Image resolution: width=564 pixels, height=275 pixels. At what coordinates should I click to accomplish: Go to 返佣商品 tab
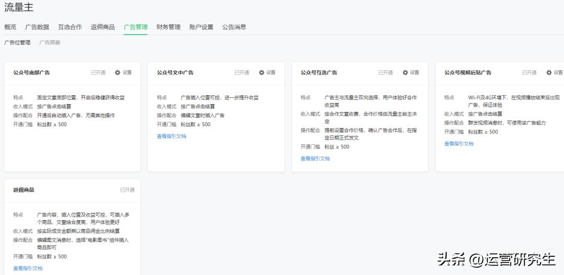103,27
